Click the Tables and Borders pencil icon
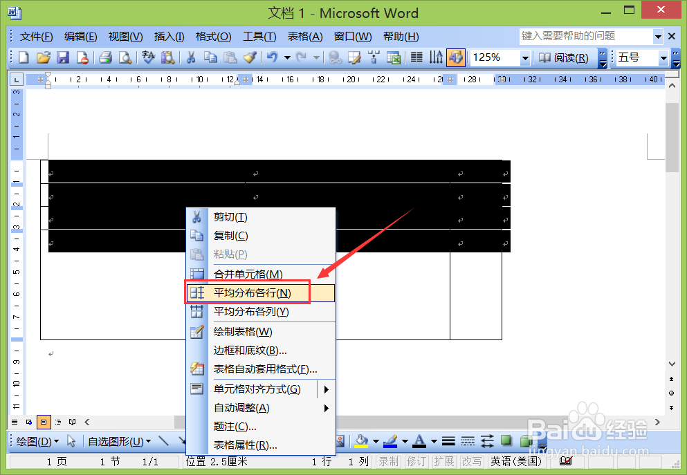 coord(354,57)
